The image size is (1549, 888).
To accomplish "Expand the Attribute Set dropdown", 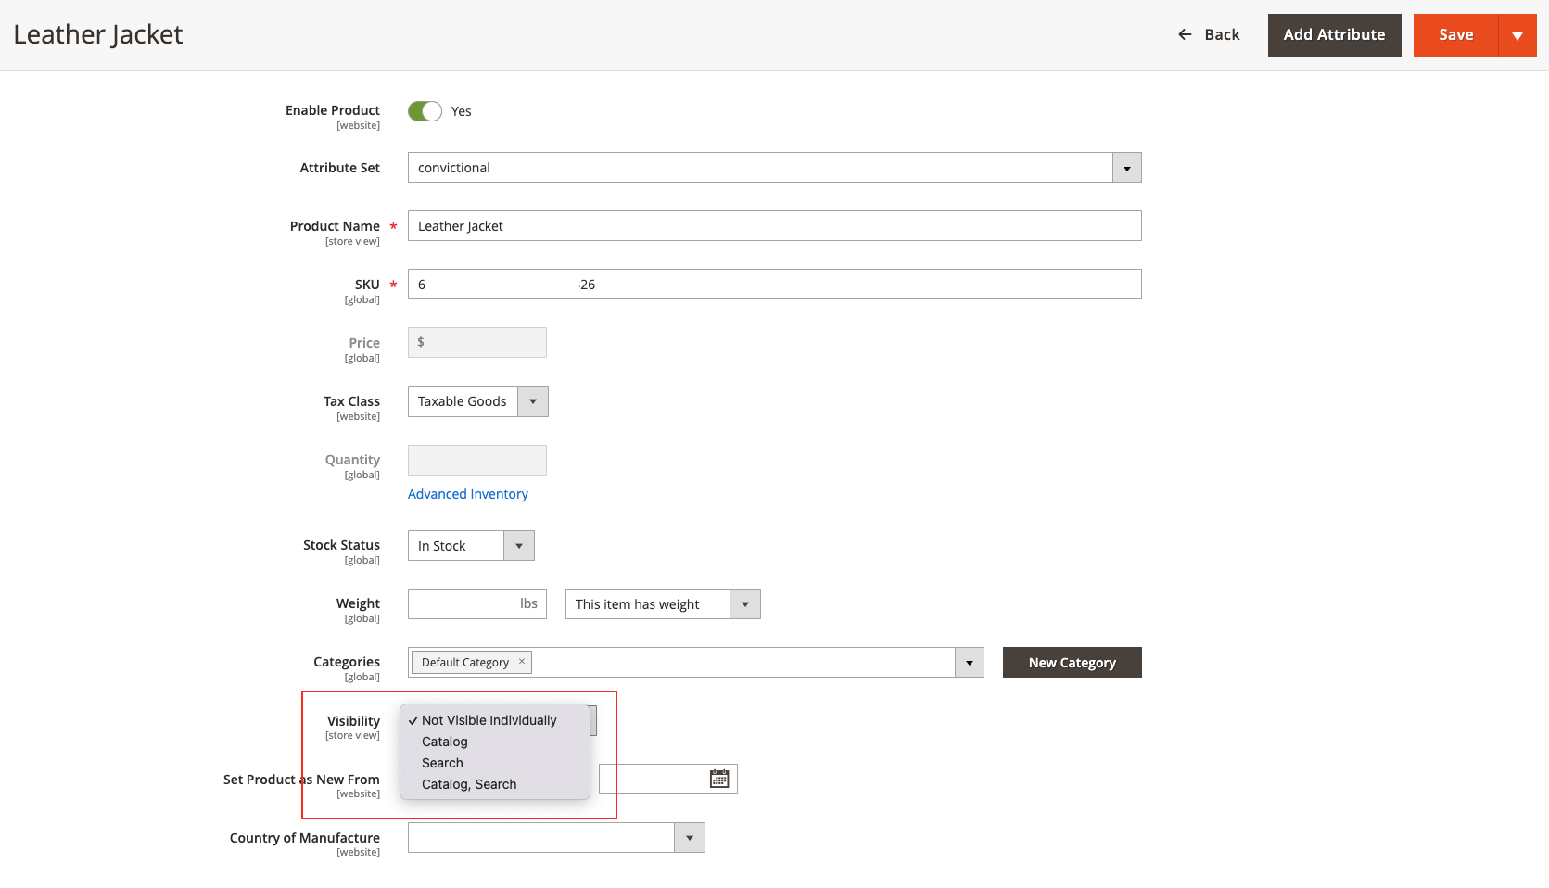I will tap(1126, 168).
